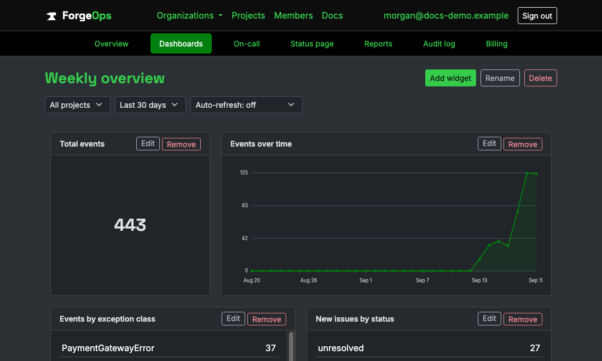The width and height of the screenshot is (602, 361).
Task: Click the ForgeOps anvil logo icon
Action: (51, 16)
